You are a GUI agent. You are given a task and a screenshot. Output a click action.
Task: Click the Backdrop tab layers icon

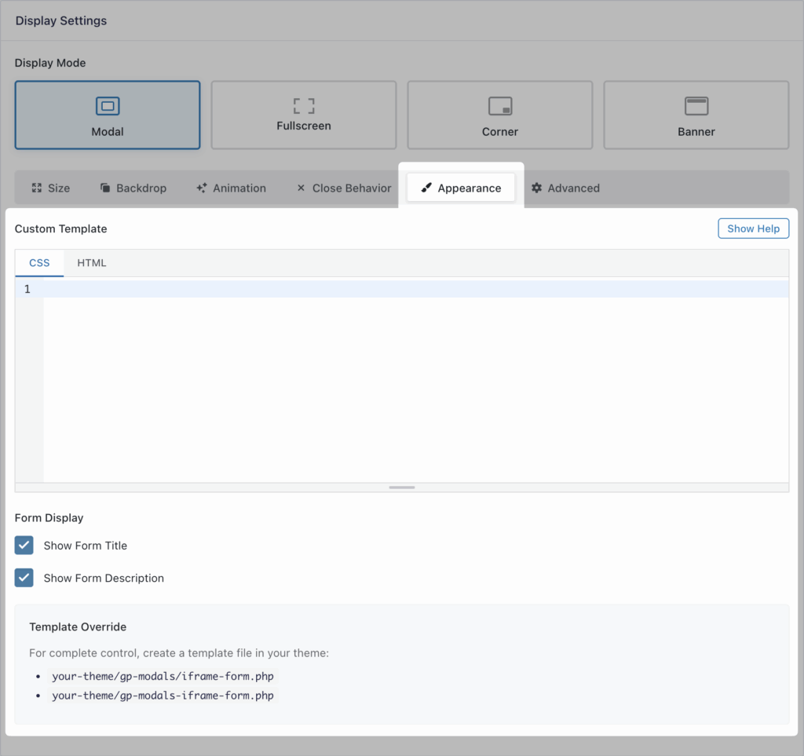click(x=105, y=188)
